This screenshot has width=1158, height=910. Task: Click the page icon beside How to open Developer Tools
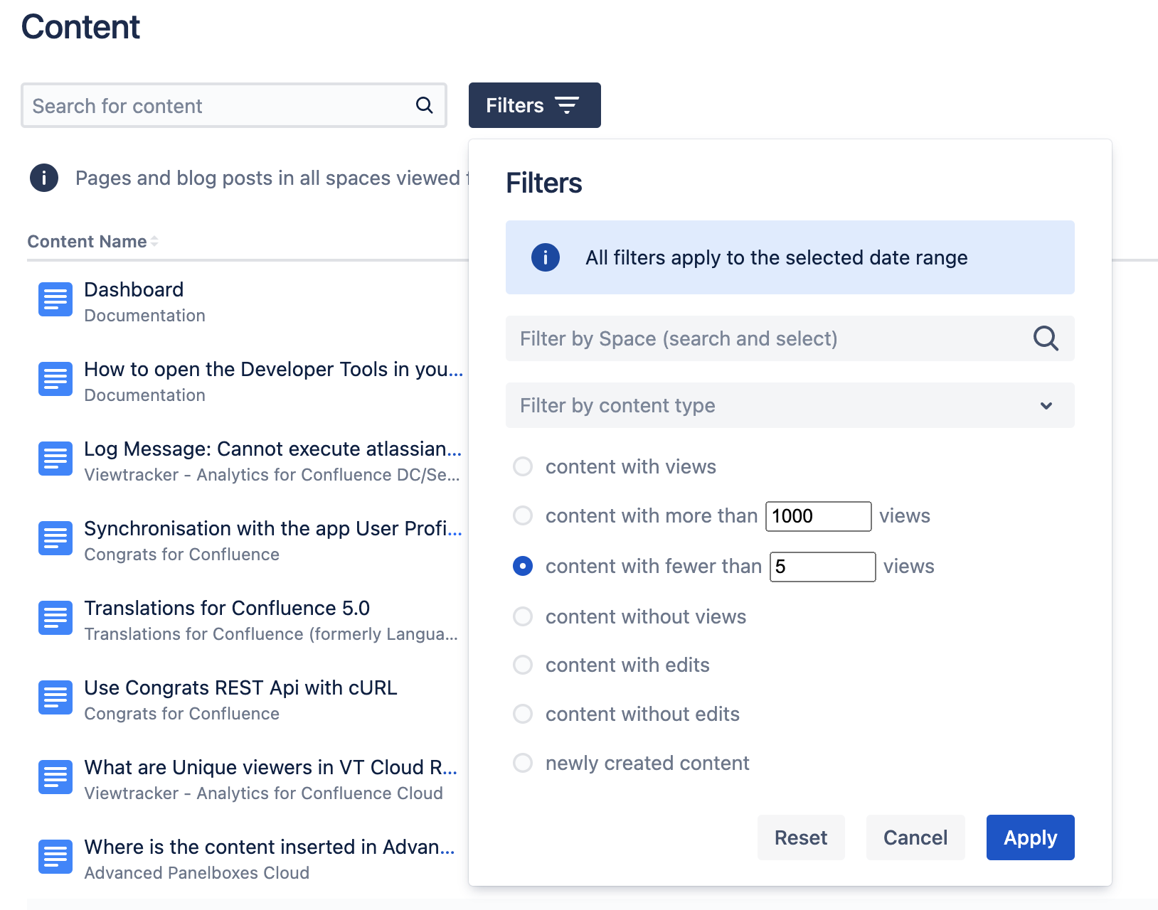click(55, 380)
